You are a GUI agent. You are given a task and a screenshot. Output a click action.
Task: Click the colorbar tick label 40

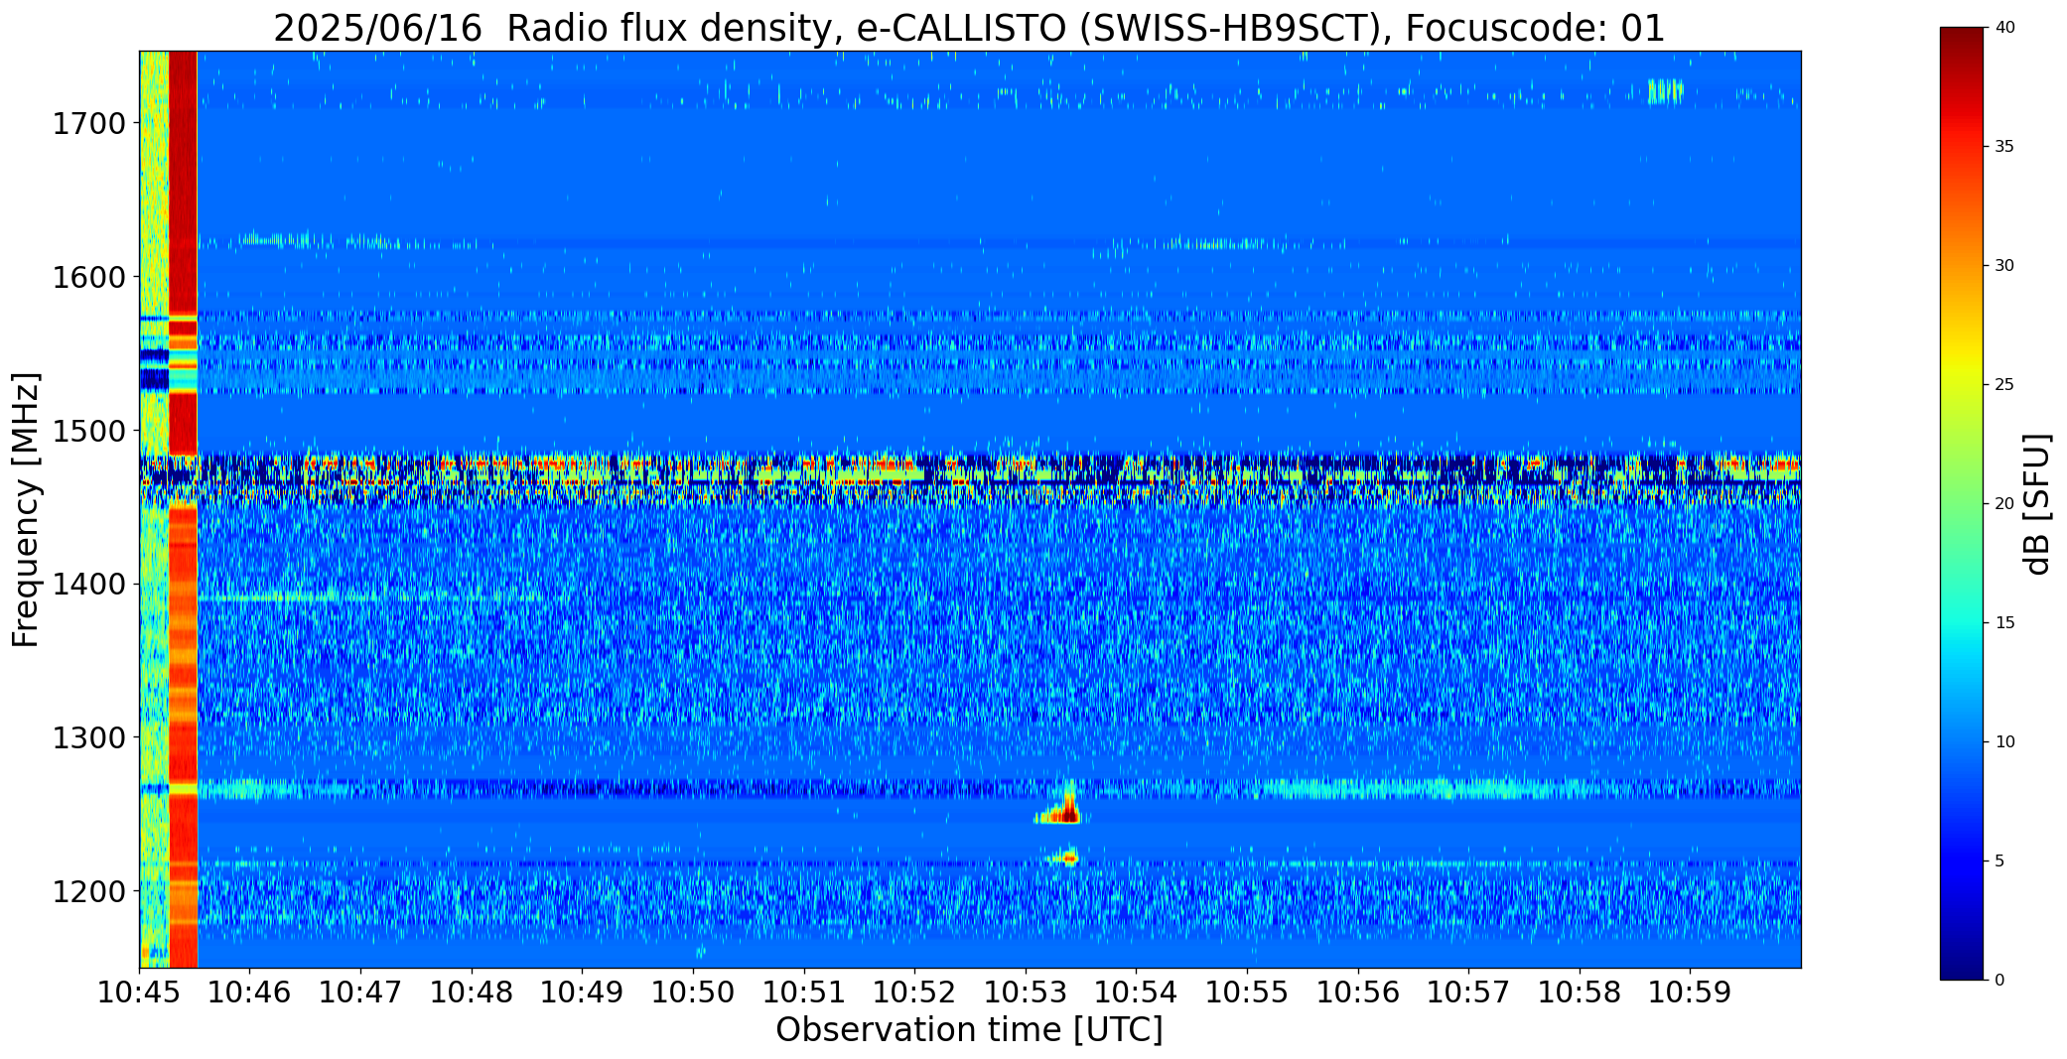point(2004,28)
